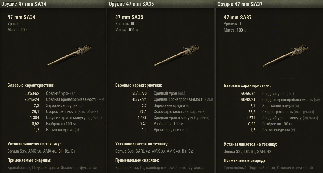The height and width of the screenshot is (173, 323).
Task: Select the 'Орудие 47 mm SA37' header title
Action: pyautogui.click(x=240, y=4)
